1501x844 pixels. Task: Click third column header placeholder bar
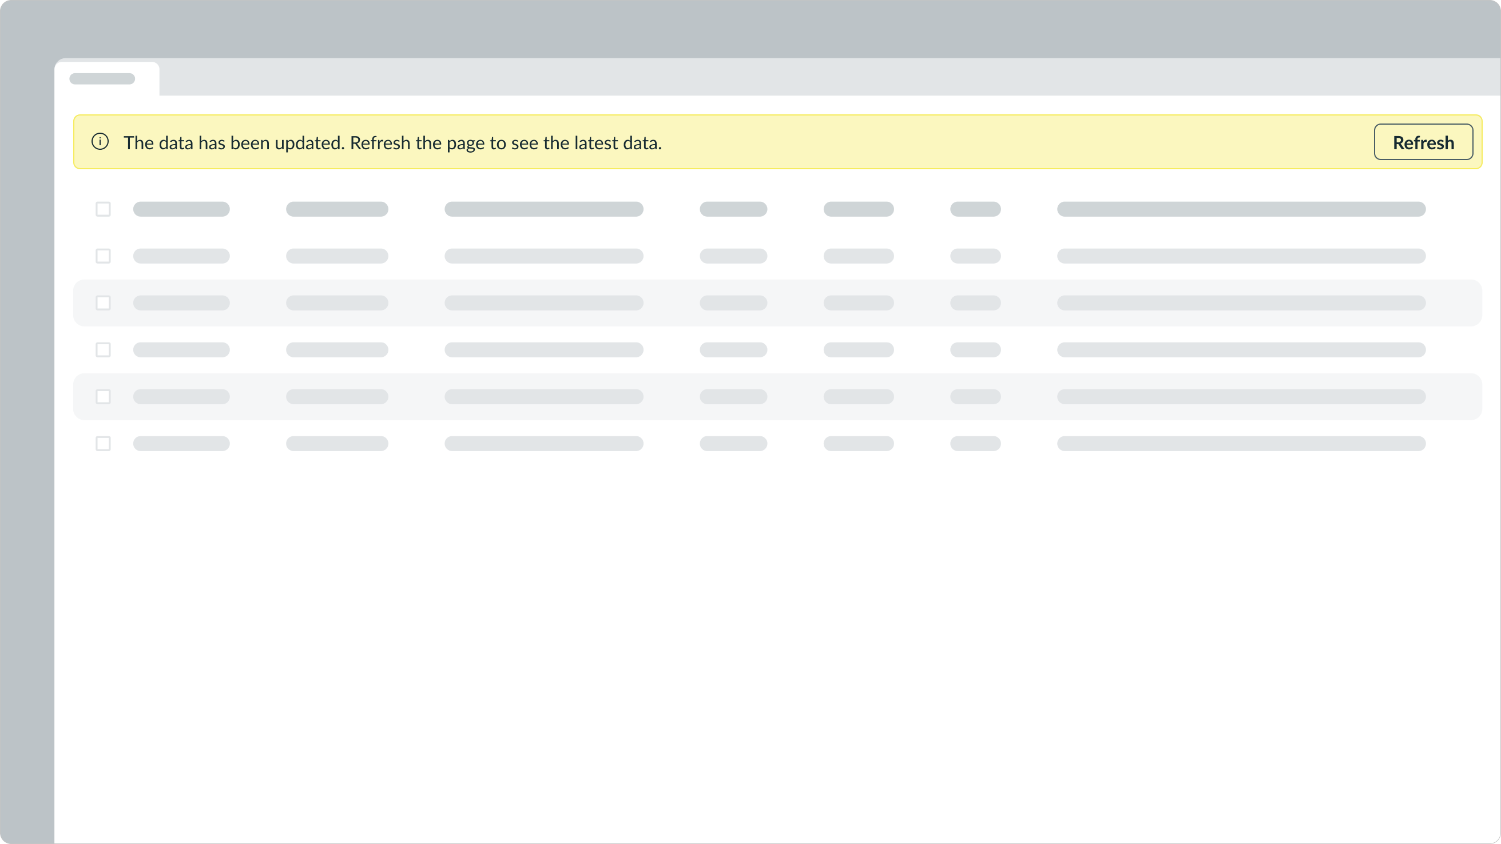543,209
